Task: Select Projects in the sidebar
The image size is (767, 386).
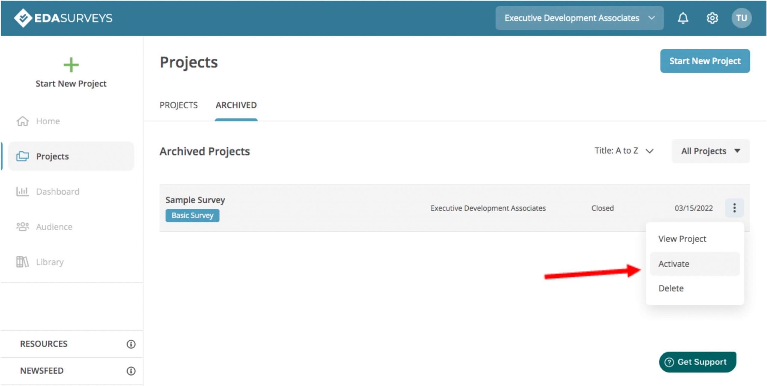Action: coord(71,156)
